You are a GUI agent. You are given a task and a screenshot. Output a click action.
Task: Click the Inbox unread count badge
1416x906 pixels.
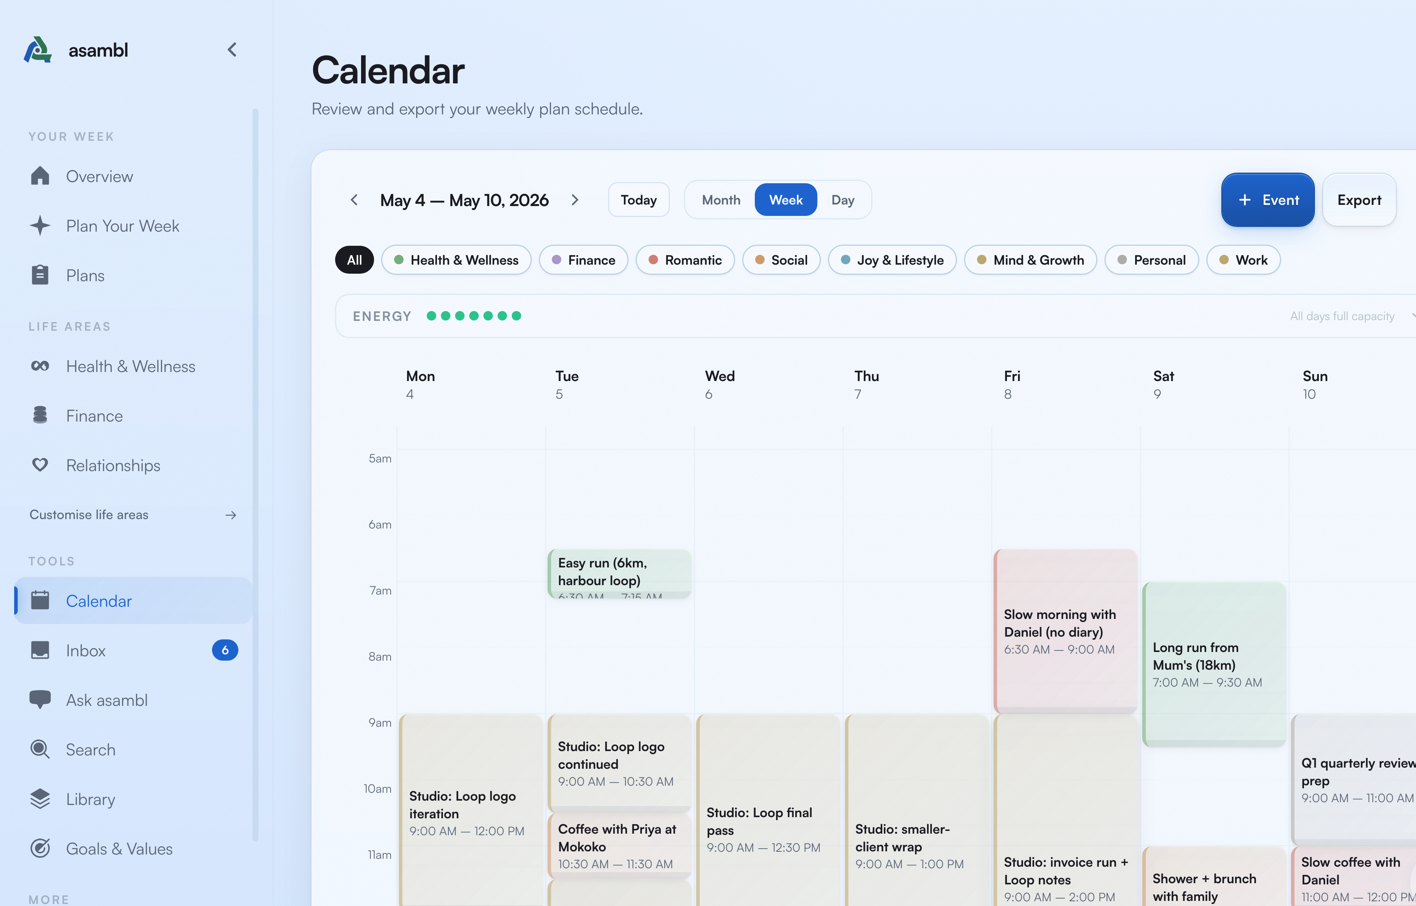click(x=225, y=650)
